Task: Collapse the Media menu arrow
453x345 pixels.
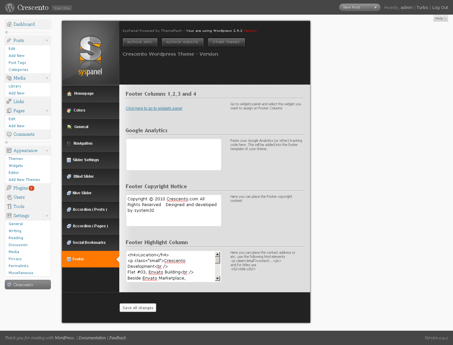Action: click(x=47, y=78)
